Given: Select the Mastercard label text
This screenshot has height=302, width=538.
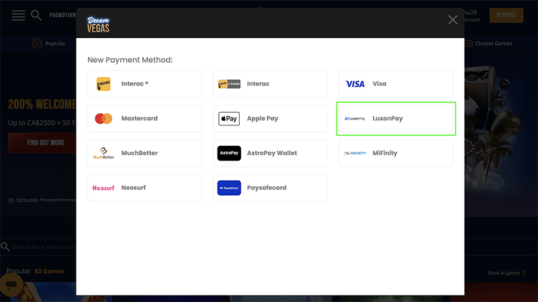Looking at the screenshot, I should click(x=139, y=118).
